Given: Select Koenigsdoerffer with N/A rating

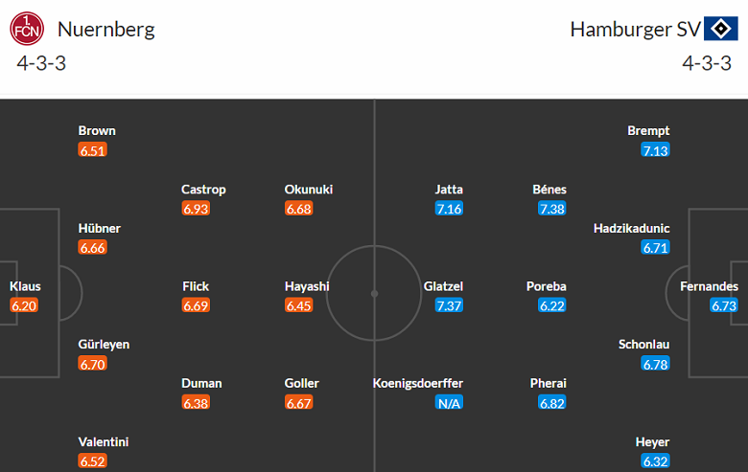Looking at the screenshot, I should tap(418, 384).
